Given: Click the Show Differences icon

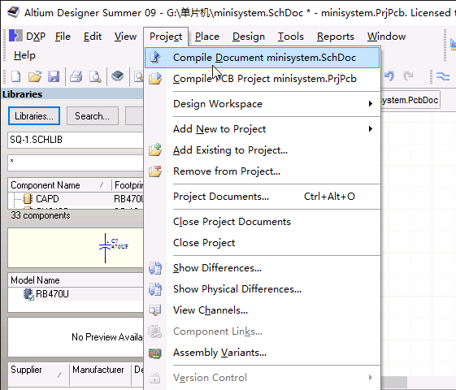Looking at the screenshot, I should [155, 268].
